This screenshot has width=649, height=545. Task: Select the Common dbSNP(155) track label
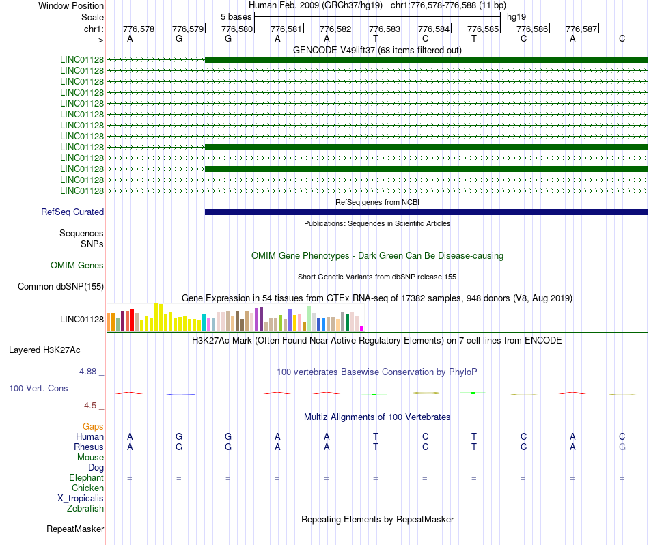pyautogui.click(x=60, y=286)
